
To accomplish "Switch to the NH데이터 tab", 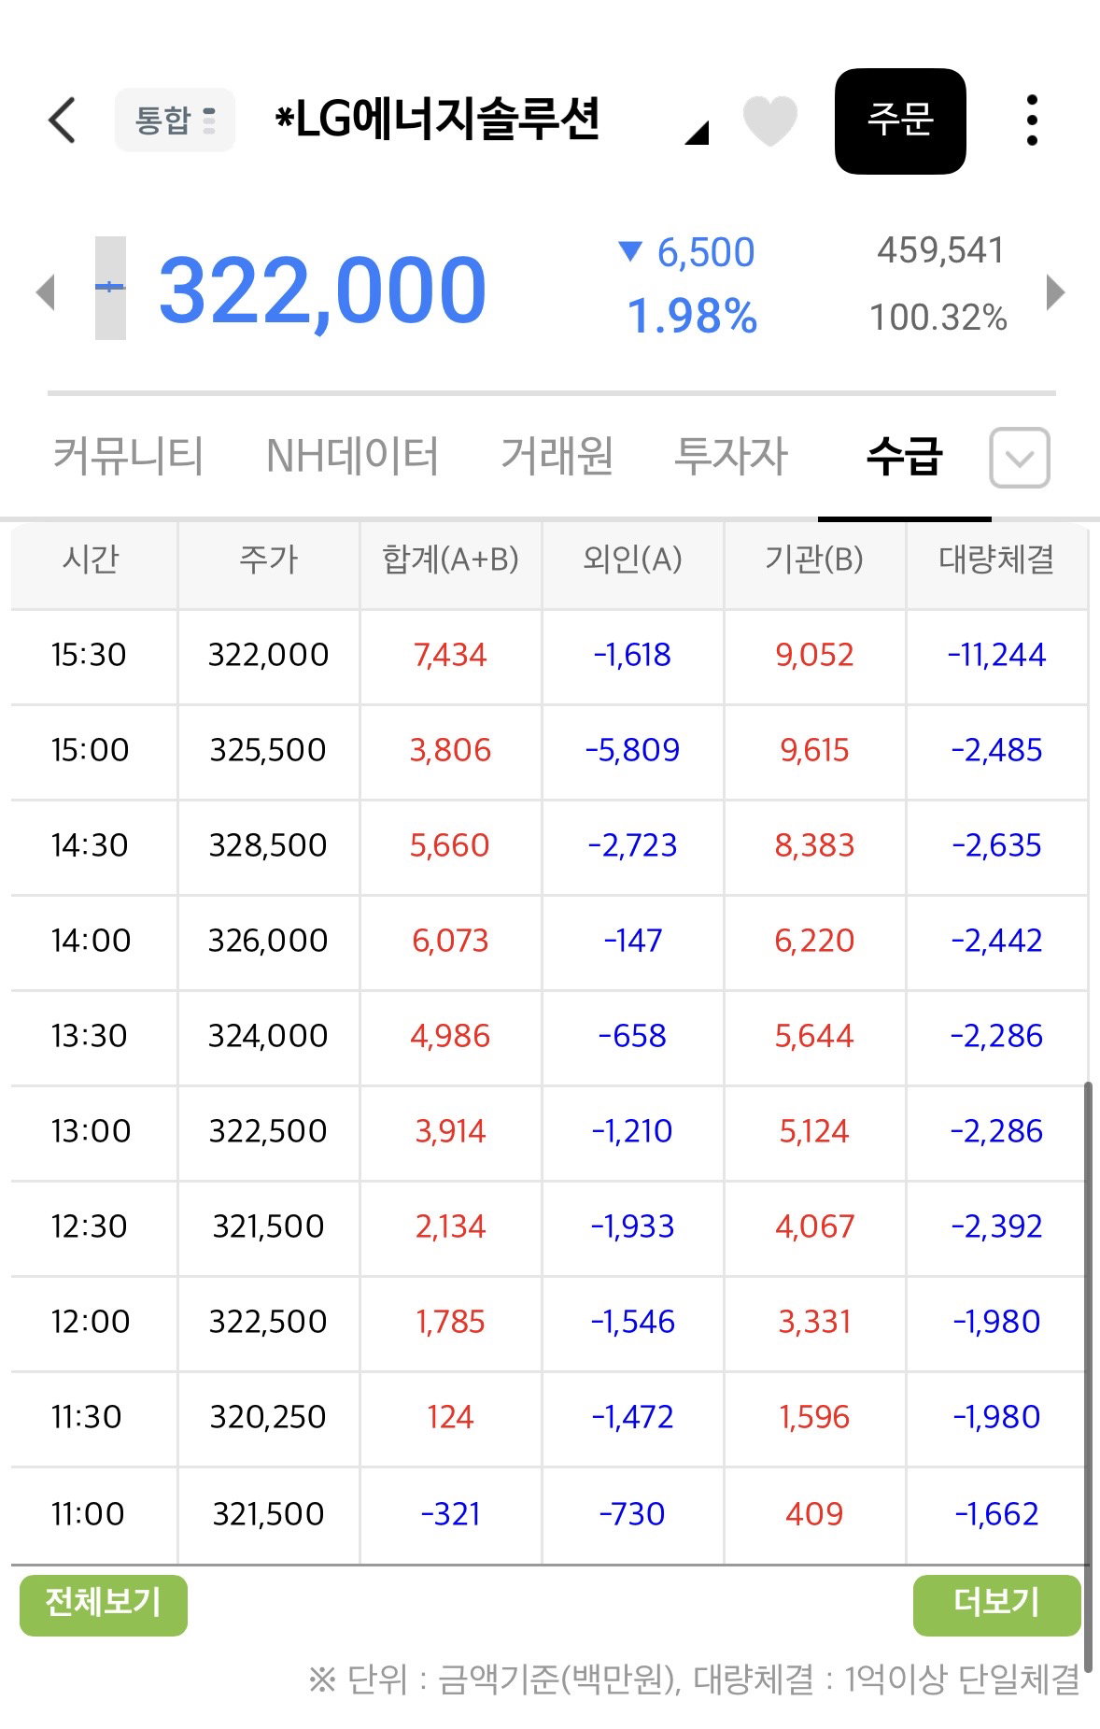I will click(x=352, y=457).
